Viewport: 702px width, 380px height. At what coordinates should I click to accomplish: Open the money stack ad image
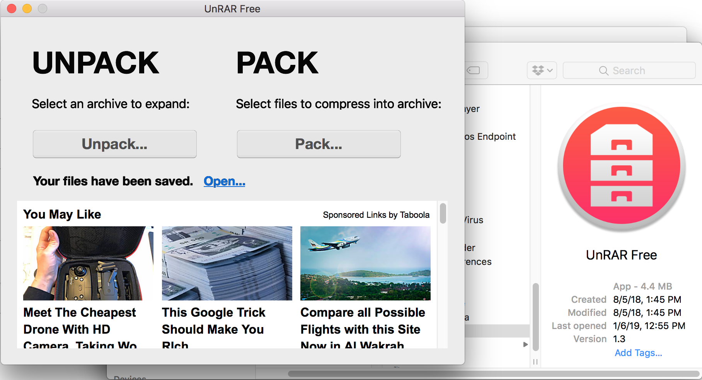point(227,263)
